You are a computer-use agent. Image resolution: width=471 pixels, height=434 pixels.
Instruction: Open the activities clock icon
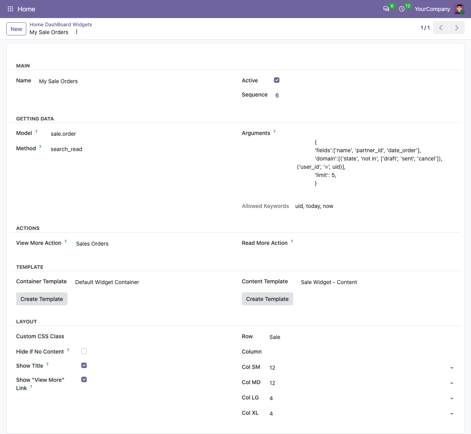click(x=402, y=9)
